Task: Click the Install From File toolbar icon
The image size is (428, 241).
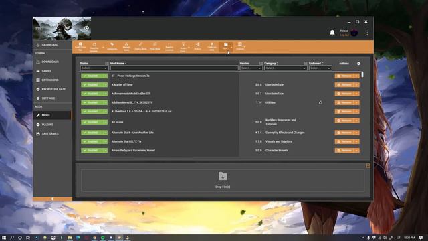Action: point(80,46)
